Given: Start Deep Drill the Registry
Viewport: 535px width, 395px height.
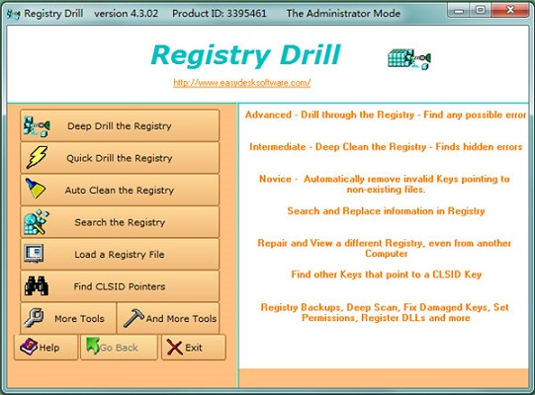Looking at the screenshot, I should tap(120, 125).
